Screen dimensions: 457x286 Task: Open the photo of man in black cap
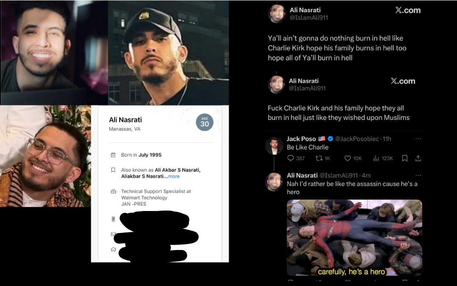point(169,53)
